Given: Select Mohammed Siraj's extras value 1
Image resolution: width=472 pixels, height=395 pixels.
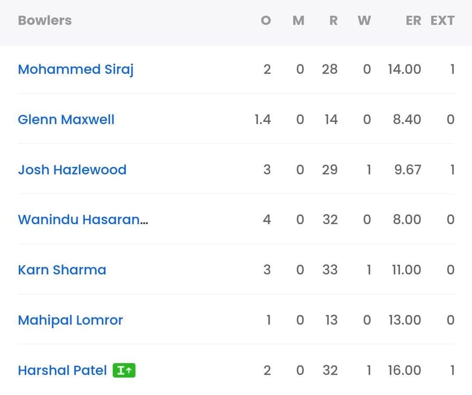Looking at the screenshot, I should coord(452,69).
